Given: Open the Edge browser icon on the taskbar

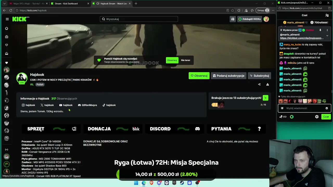Looking at the screenshot, I should pos(144,183).
